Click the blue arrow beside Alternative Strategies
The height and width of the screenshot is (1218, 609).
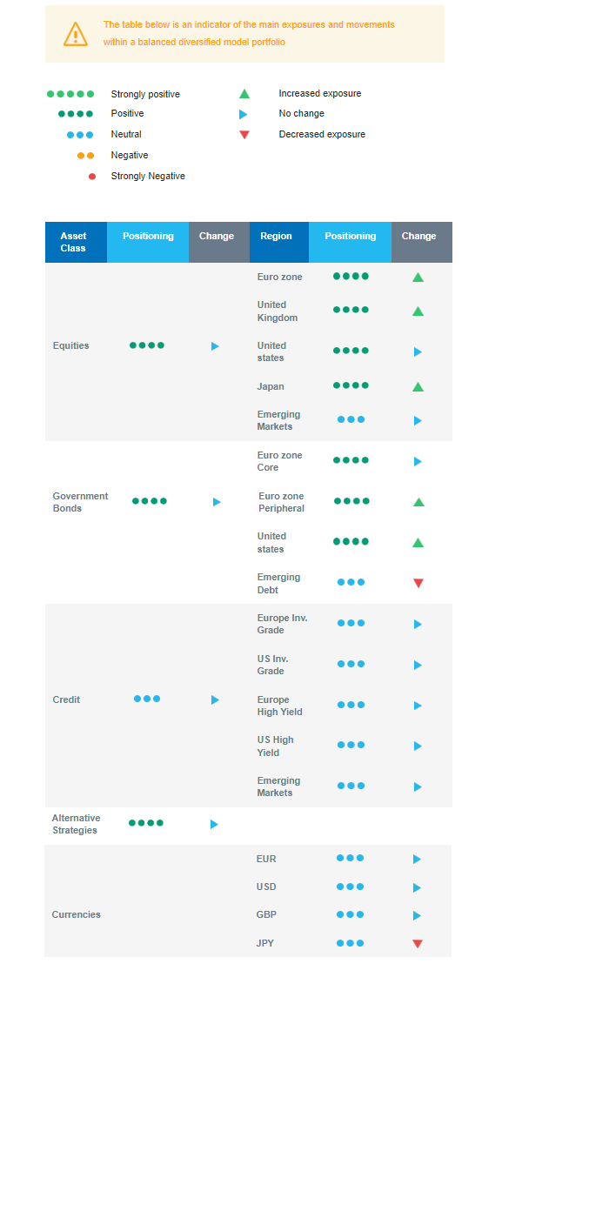point(214,825)
